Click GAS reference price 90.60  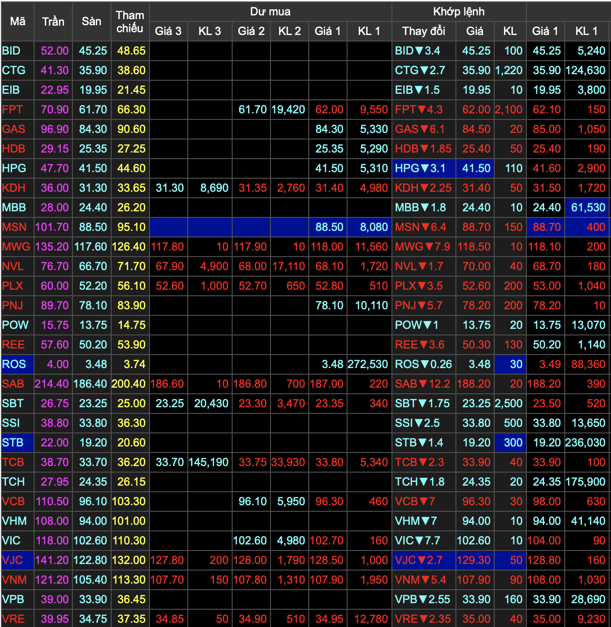pyautogui.click(x=130, y=129)
